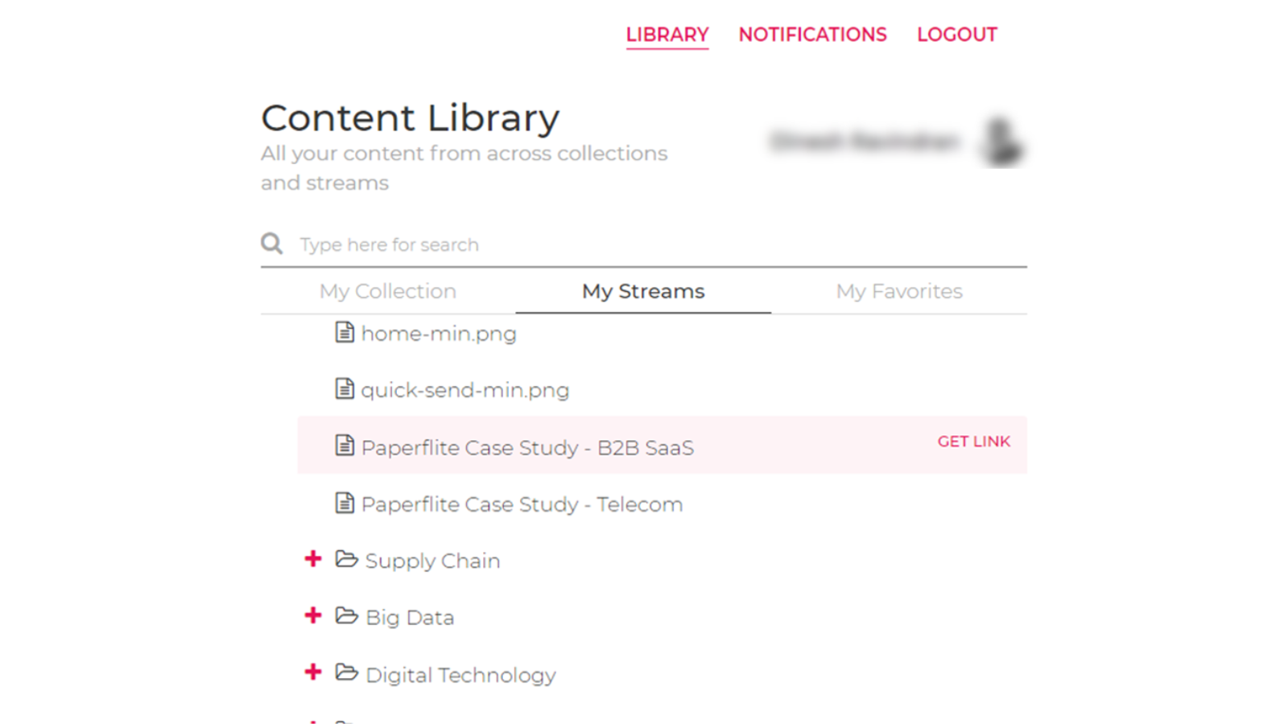Expand the Supply Chain folder
This screenshot has width=1288, height=724.
click(313, 559)
